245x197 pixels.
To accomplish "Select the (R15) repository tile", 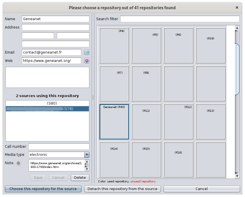I will (146, 160).
